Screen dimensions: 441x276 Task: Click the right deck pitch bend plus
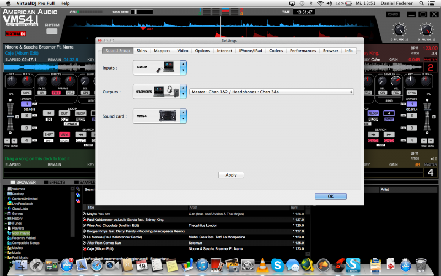pos(431,141)
